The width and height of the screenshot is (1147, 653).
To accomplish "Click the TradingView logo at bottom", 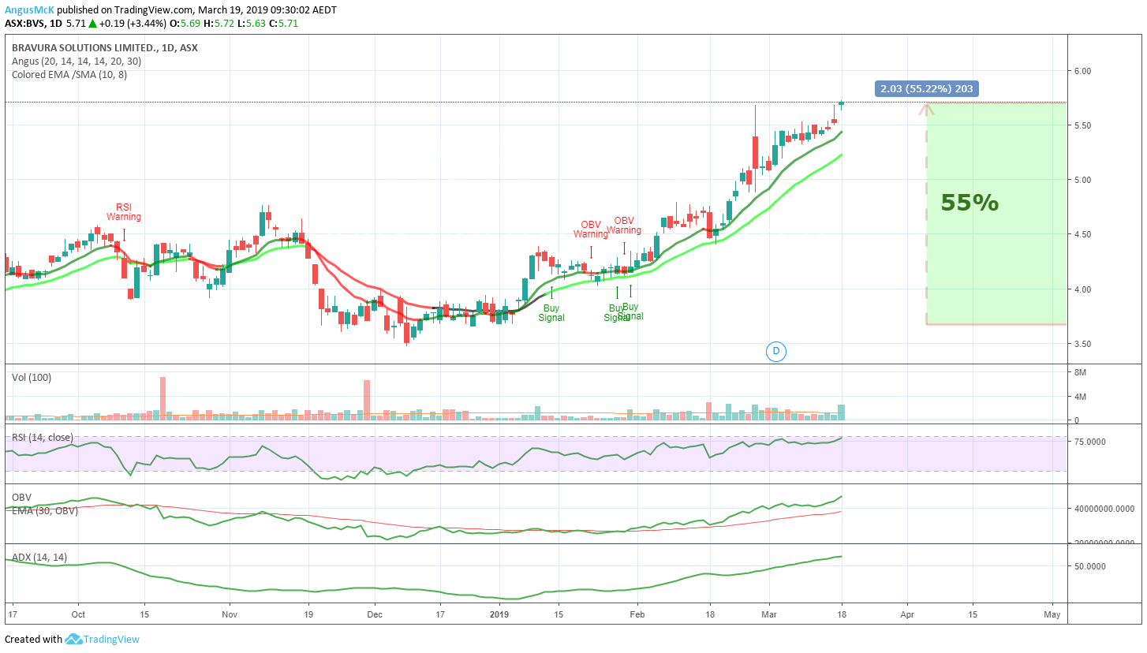I will [103, 640].
